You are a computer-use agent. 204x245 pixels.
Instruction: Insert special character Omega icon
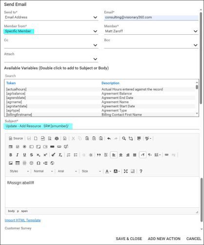pyautogui.click(x=39, y=163)
